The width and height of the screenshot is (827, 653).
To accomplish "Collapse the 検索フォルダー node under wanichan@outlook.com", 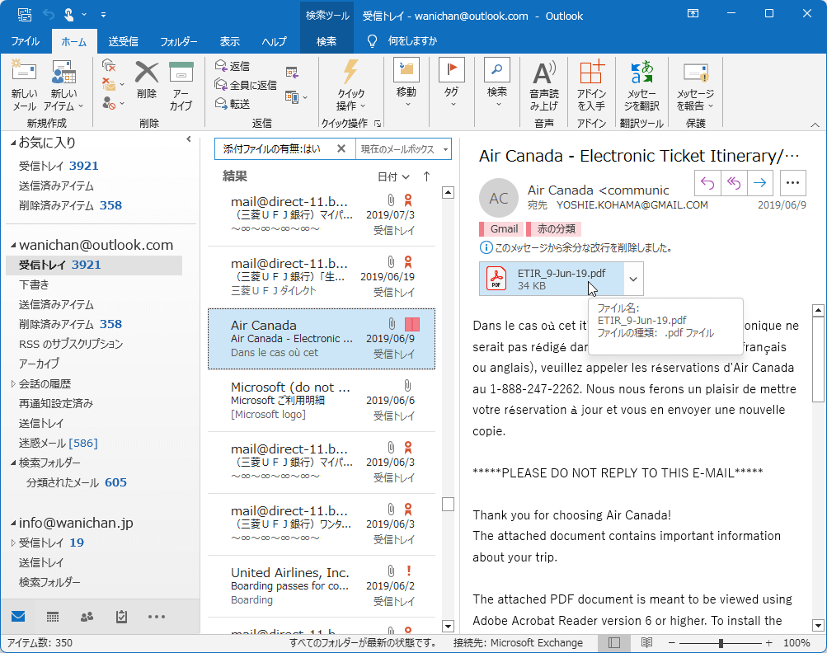I will tap(13, 463).
